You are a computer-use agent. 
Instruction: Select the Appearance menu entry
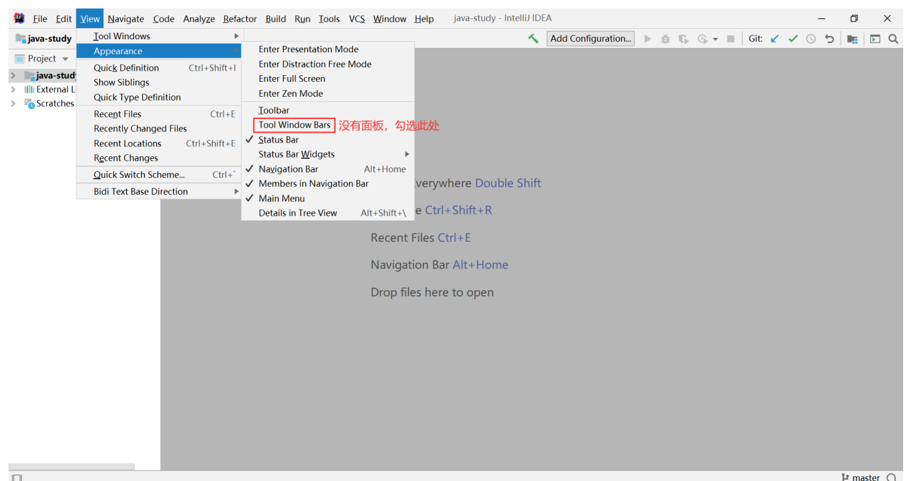[159, 51]
